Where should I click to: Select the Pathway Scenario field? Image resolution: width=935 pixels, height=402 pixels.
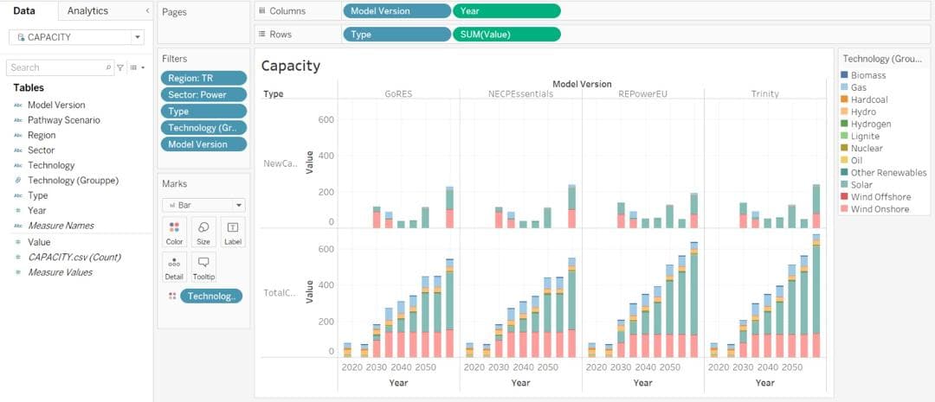[64, 120]
